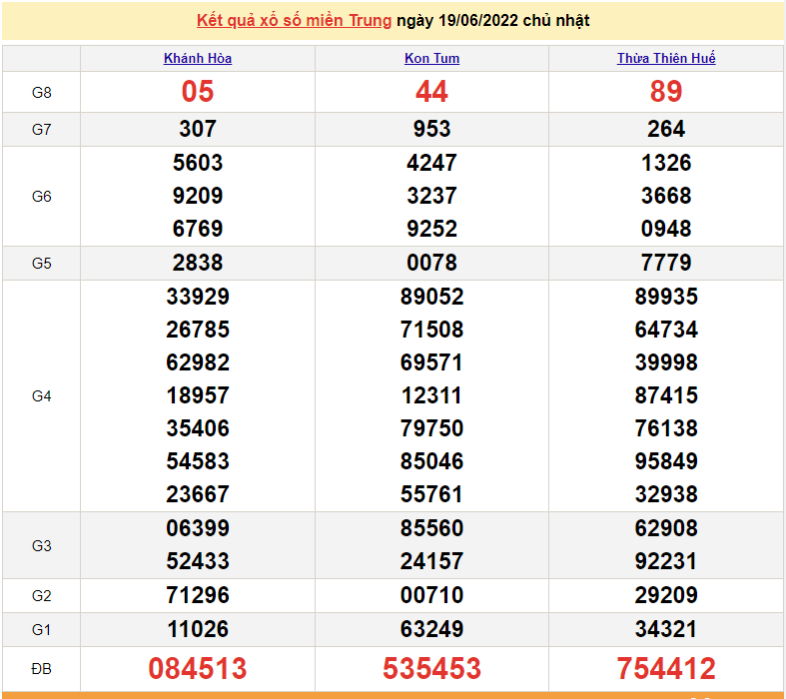Click the G7 number 953
This screenshot has width=786, height=699.
pos(431,129)
